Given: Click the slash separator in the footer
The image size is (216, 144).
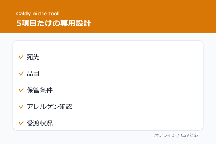Looking at the screenshot, I should tap(178, 135).
